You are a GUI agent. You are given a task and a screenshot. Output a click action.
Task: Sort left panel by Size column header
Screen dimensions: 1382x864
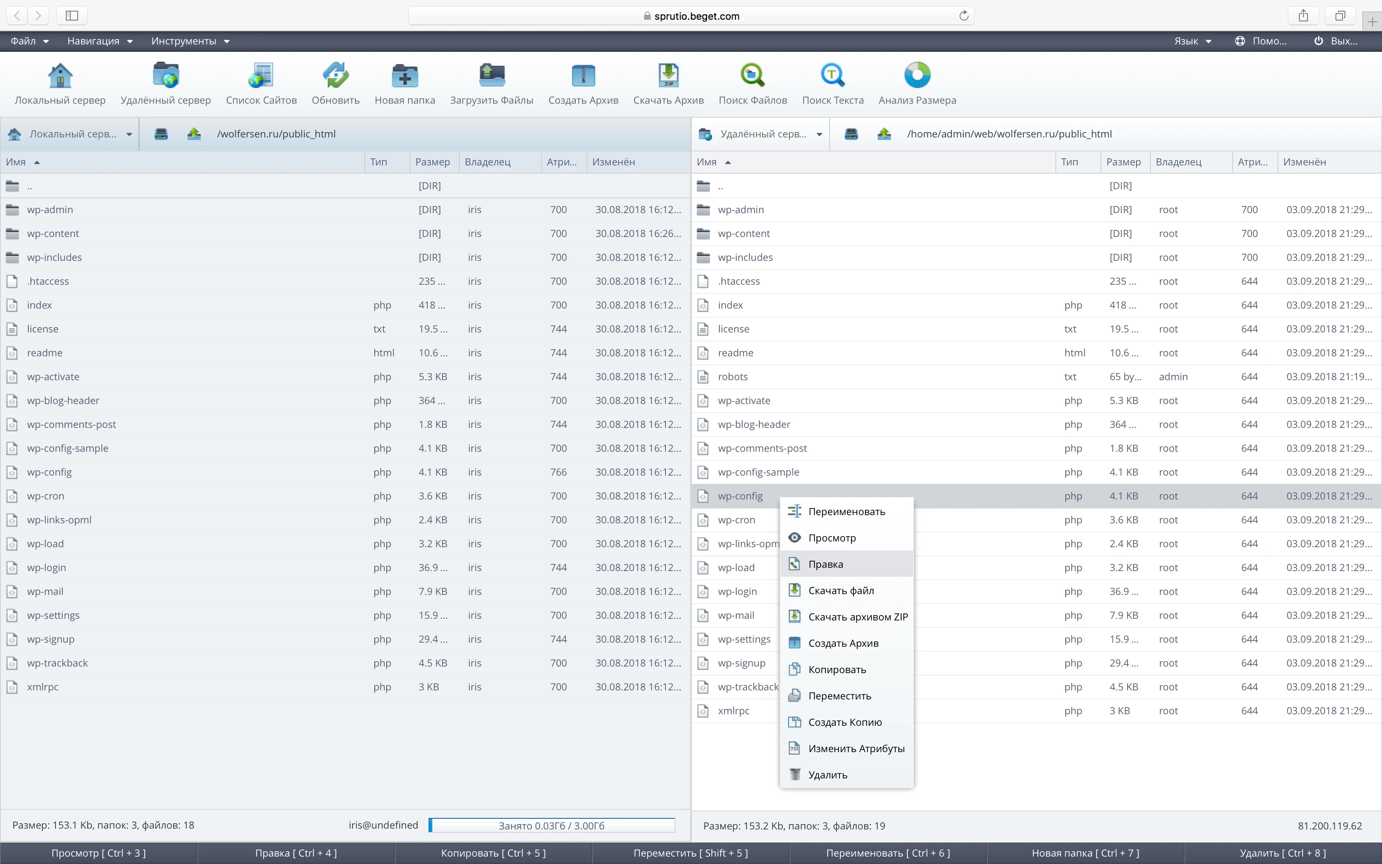pyautogui.click(x=432, y=162)
